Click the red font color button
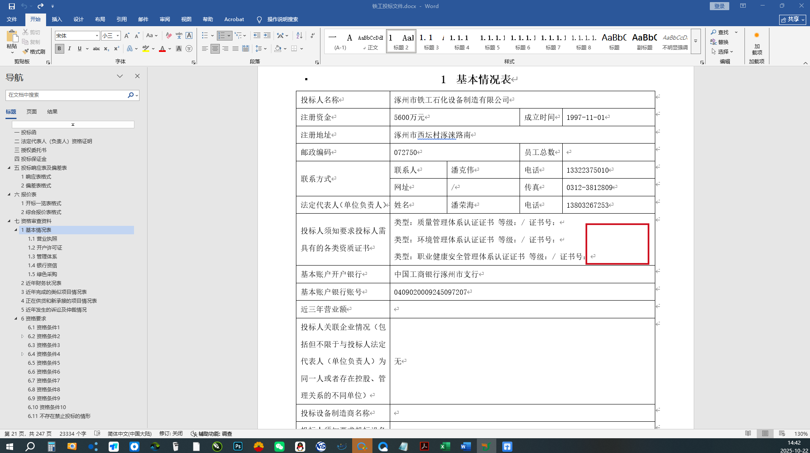810x453 pixels. click(162, 49)
